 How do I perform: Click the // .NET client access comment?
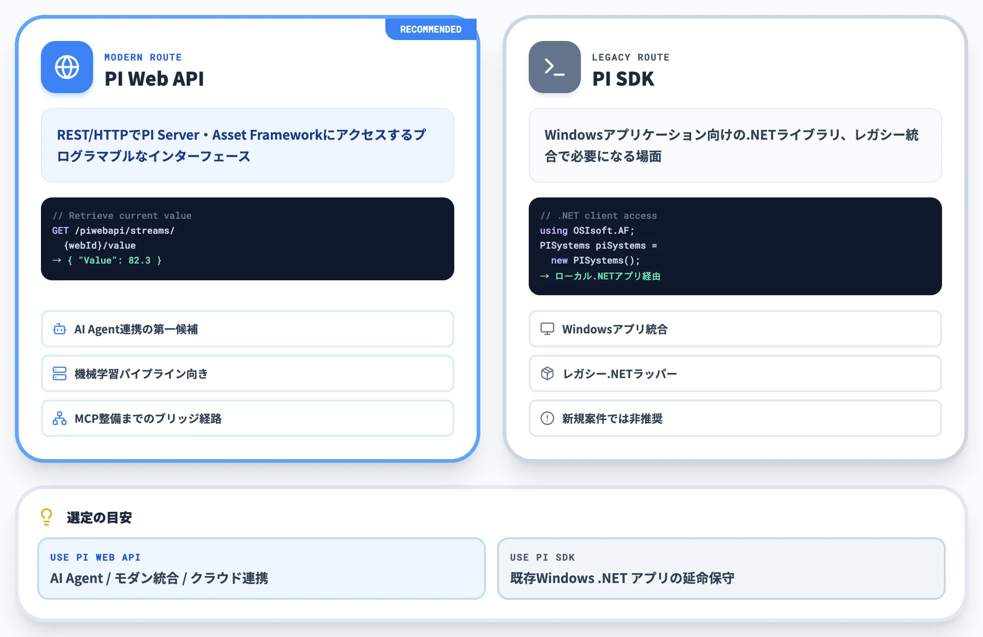(599, 216)
